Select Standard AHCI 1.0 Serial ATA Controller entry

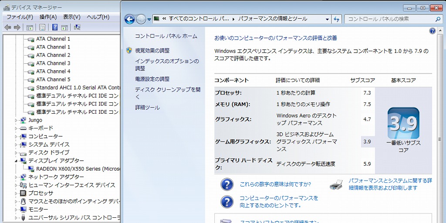pos(78,88)
